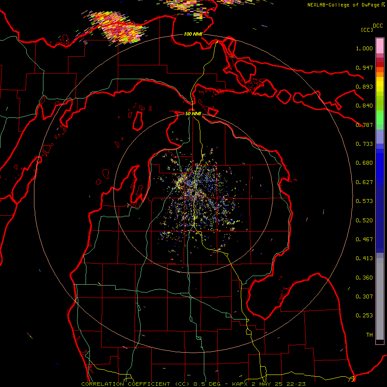387x387 pixels.
Task: Click the KAPX station identifier in caption
Action: pos(241,384)
